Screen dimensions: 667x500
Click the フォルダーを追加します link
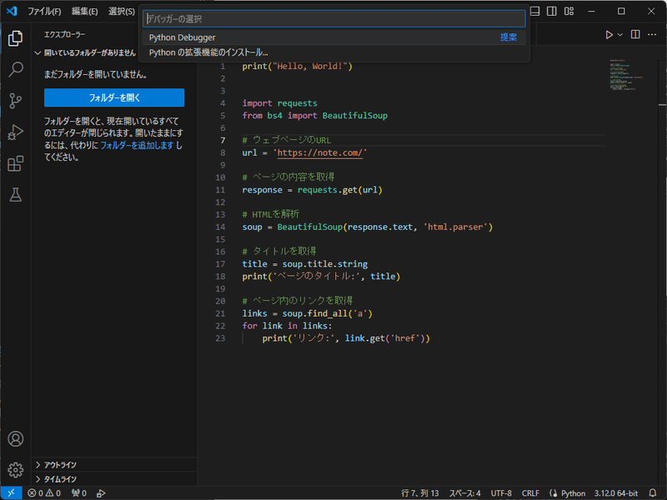click(137, 145)
